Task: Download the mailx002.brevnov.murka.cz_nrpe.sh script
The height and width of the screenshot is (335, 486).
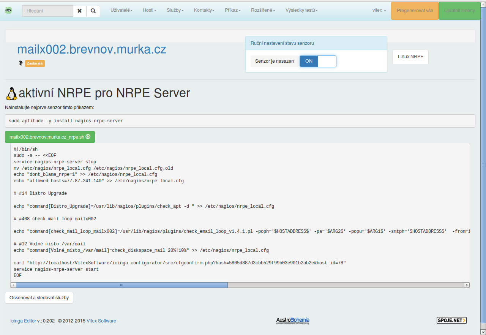Action: [50, 137]
